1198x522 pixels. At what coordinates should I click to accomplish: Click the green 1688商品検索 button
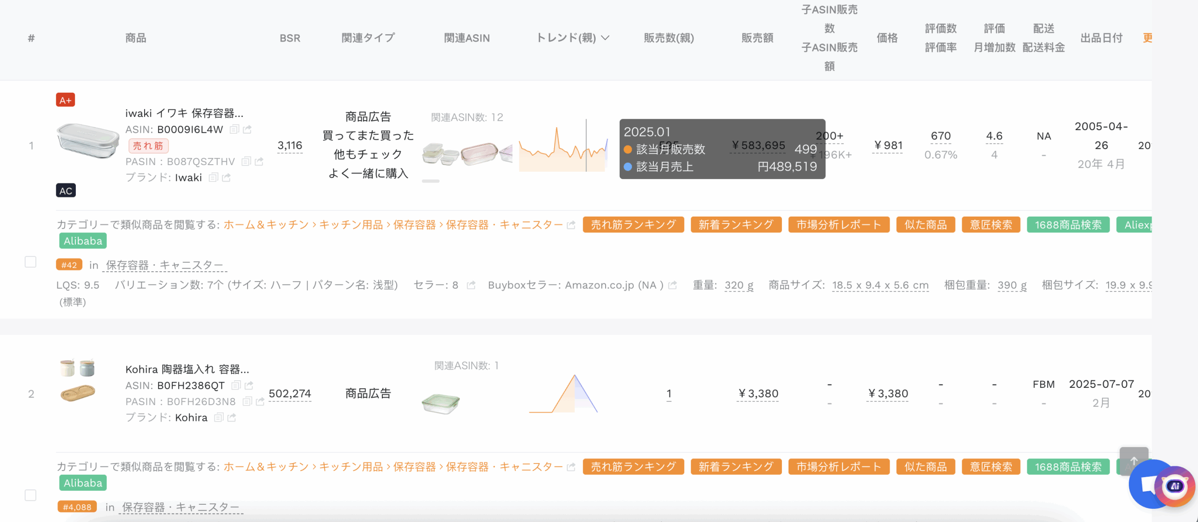point(1067,225)
